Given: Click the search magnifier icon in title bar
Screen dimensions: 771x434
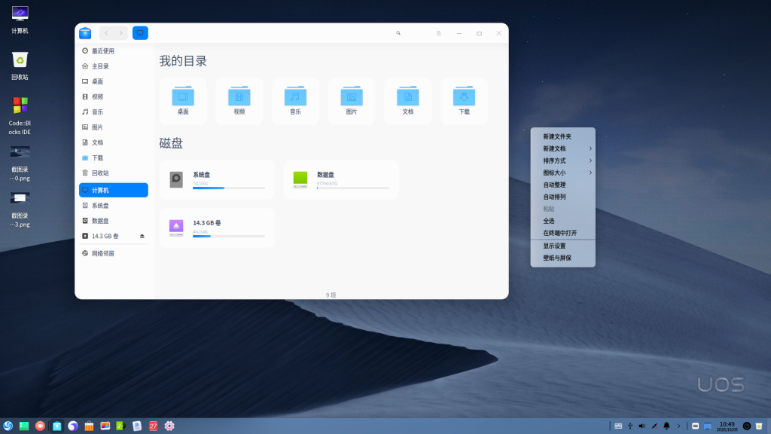Looking at the screenshot, I should click(x=398, y=33).
